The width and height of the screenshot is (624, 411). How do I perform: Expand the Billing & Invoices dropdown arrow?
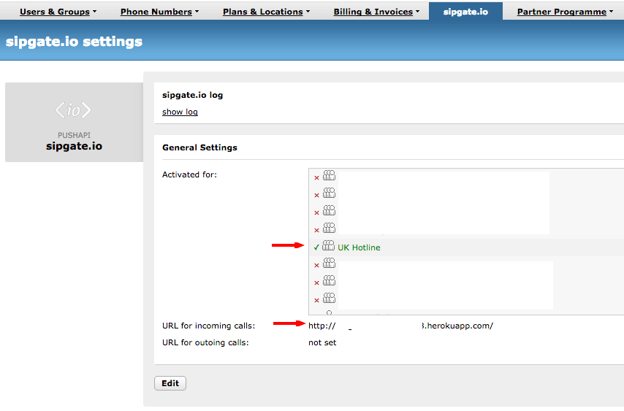coord(417,12)
